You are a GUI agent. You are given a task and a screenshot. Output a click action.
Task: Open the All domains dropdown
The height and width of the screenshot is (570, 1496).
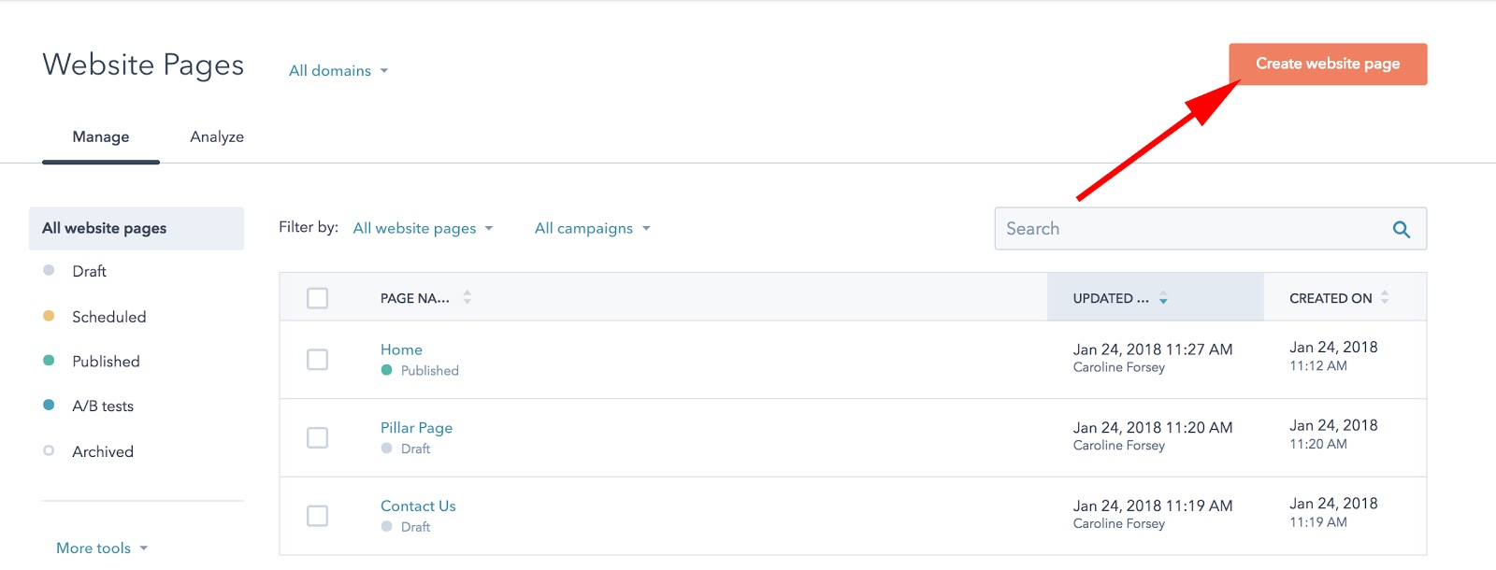338,71
